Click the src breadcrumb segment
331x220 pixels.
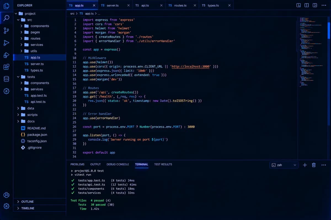point(72,13)
